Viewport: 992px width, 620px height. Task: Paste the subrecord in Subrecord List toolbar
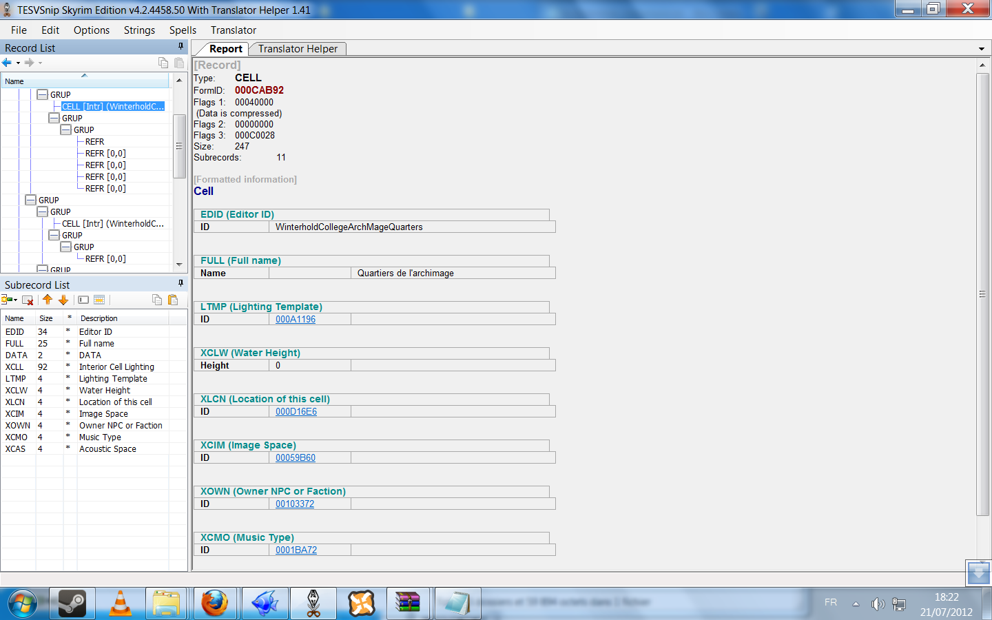[x=173, y=300]
